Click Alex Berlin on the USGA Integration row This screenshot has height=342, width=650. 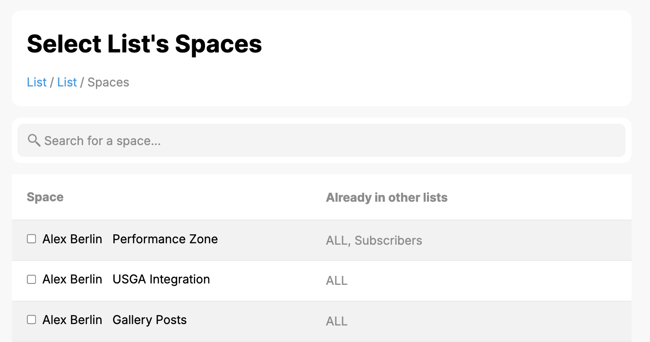tap(72, 279)
